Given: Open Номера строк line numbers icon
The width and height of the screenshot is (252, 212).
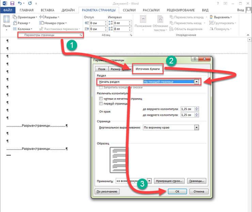Looking at the screenshot, I should coord(42,23).
